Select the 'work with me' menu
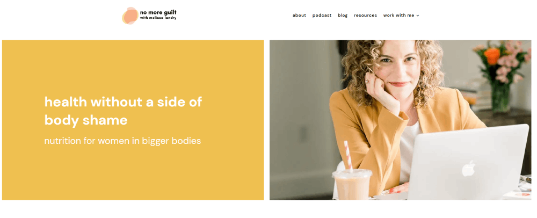This screenshot has width=537, height=218. coord(398,16)
